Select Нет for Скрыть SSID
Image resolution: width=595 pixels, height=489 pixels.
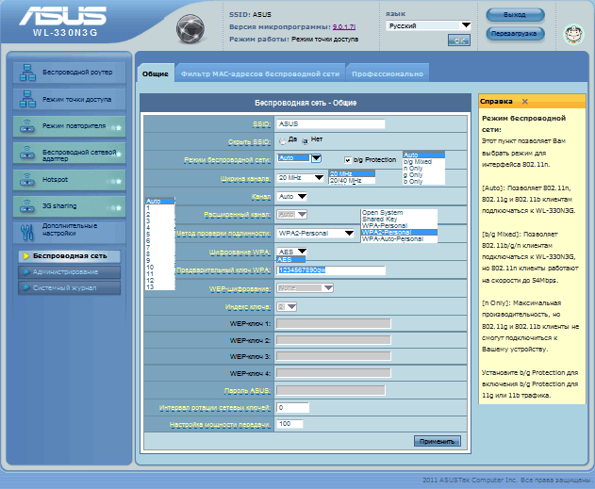click(x=305, y=140)
